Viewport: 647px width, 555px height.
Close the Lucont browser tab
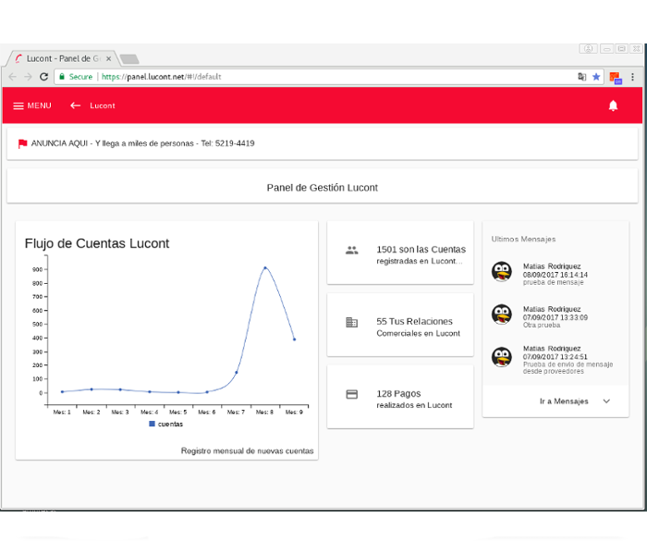point(108,58)
